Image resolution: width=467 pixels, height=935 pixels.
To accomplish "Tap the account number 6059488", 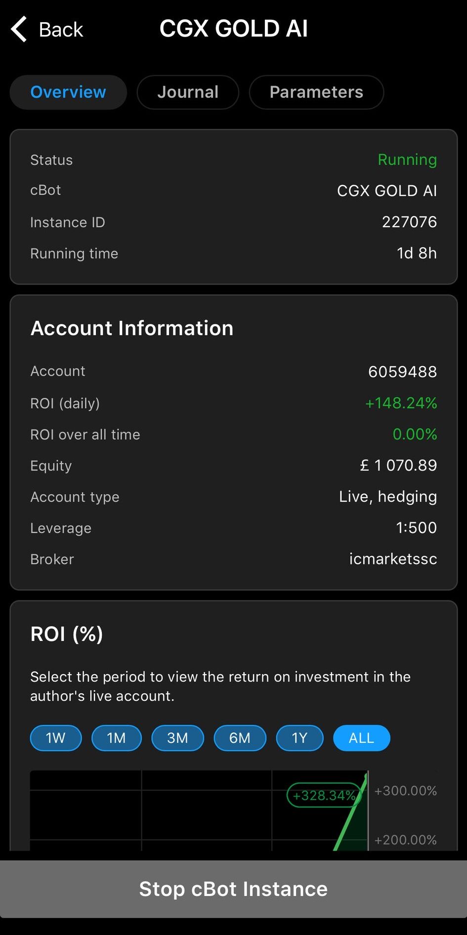I will click(x=402, y=372).
